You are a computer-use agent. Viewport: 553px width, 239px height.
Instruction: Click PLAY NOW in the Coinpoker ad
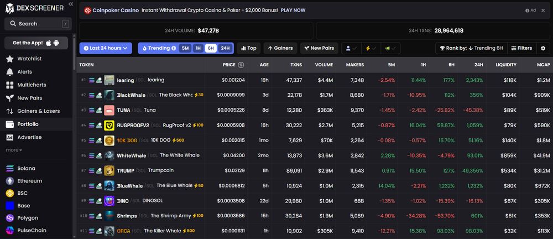293,11
